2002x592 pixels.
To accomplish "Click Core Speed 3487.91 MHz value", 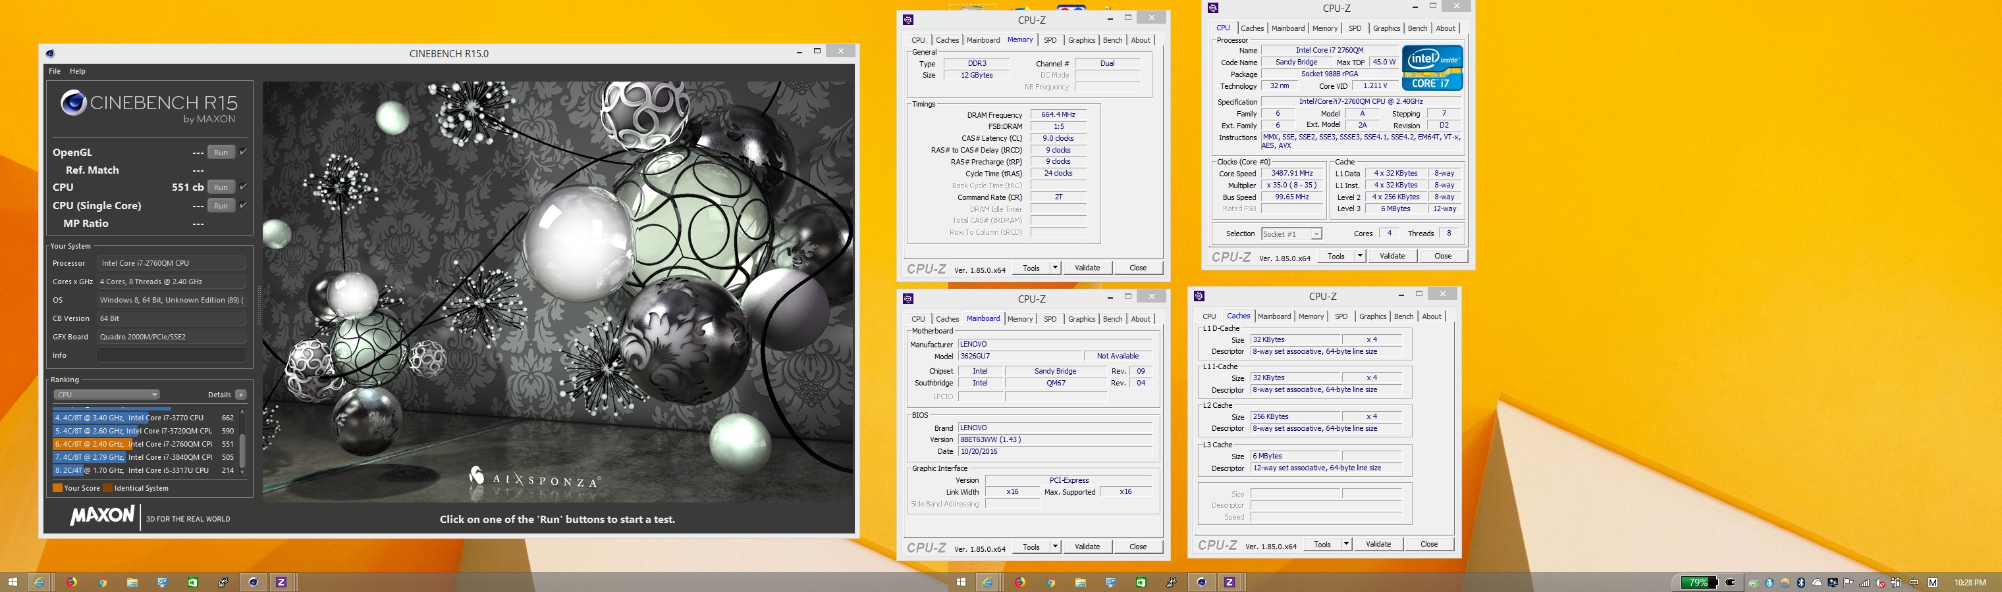I will pos(1291,174).
